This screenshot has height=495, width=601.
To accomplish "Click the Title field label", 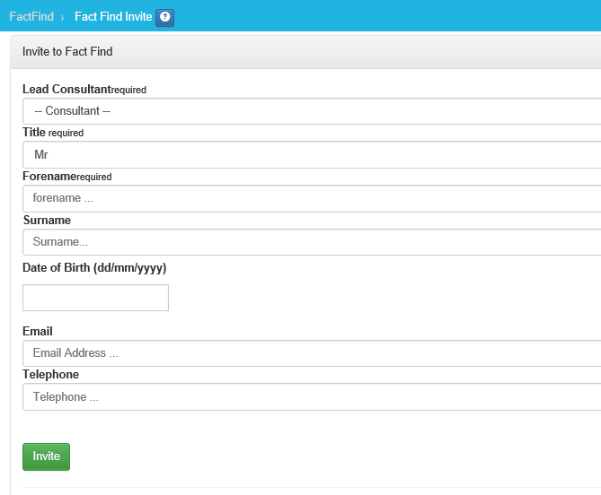I will (34, 133).
